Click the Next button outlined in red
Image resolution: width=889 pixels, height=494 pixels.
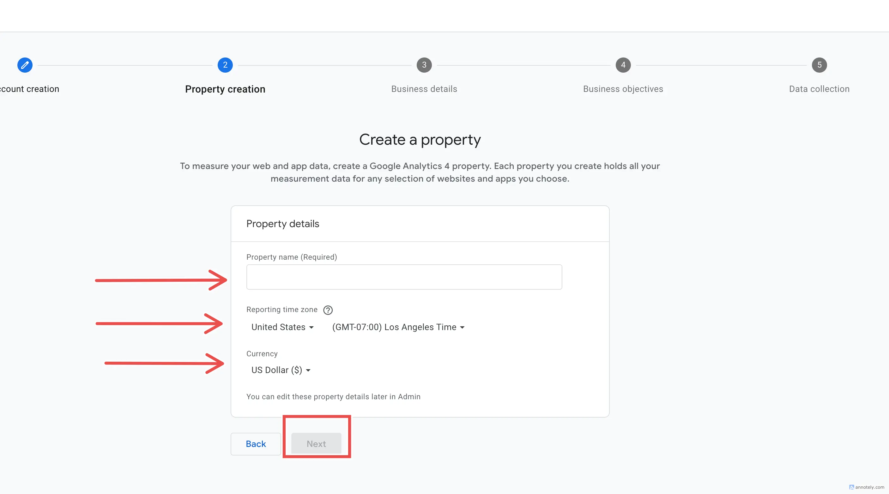click(316, 444)
